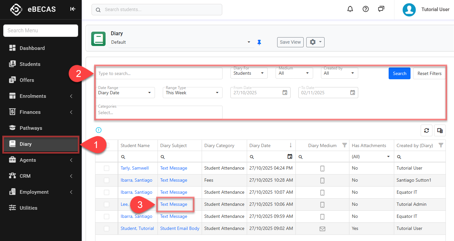This screenshot has width=454, height=241.
Task: Click the notifications bell icon
Action: [350, 9]
